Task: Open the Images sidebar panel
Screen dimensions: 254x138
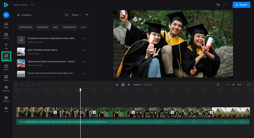Action: [x=6, y=78]
